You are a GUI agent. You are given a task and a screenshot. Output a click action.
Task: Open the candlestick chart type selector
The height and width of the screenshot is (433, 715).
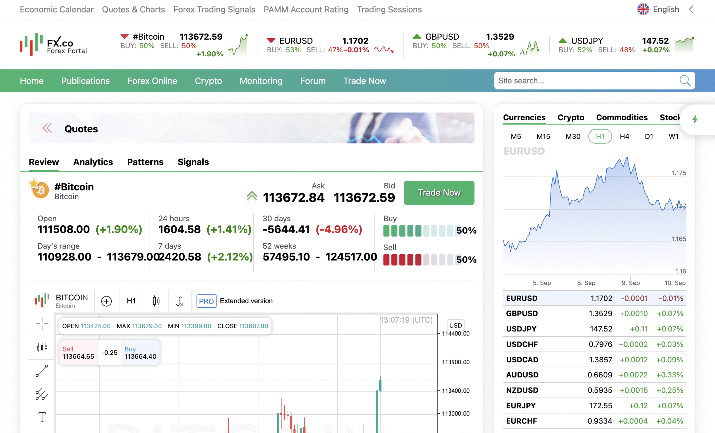click(x=156, y=301)
